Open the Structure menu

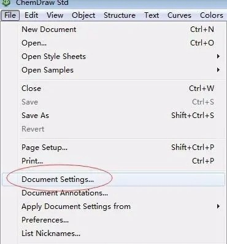coord(120,15)
